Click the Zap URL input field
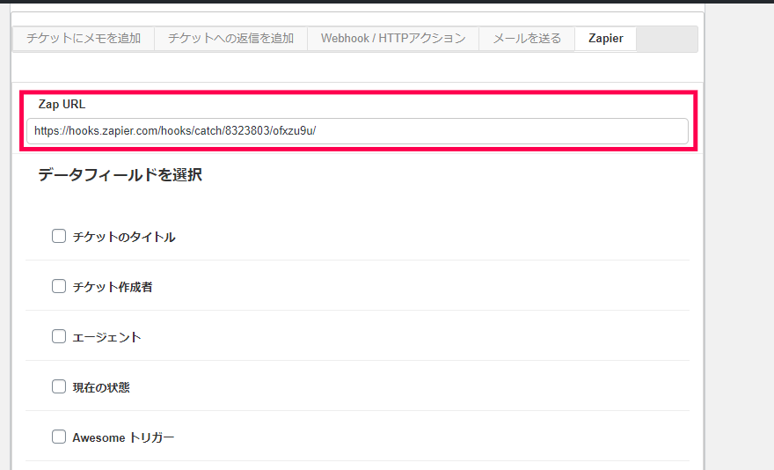The width and height of the screenshot is (774, 470). tap(357, 131)
